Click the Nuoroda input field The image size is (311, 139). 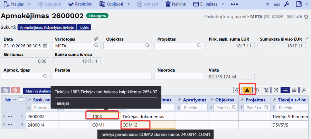[x=179, y=76]
